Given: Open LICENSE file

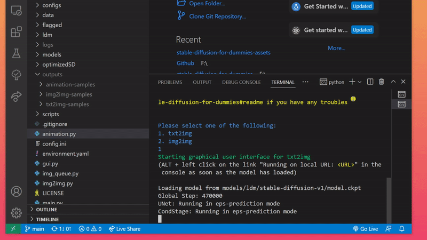Looking at the screenshot, I should [53, 193].
